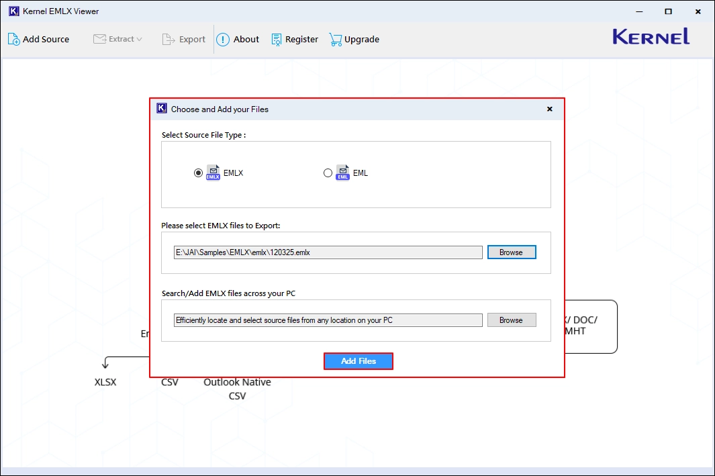Click the EMLX file type icon
715x476 pixels.
tap(213, 173)
